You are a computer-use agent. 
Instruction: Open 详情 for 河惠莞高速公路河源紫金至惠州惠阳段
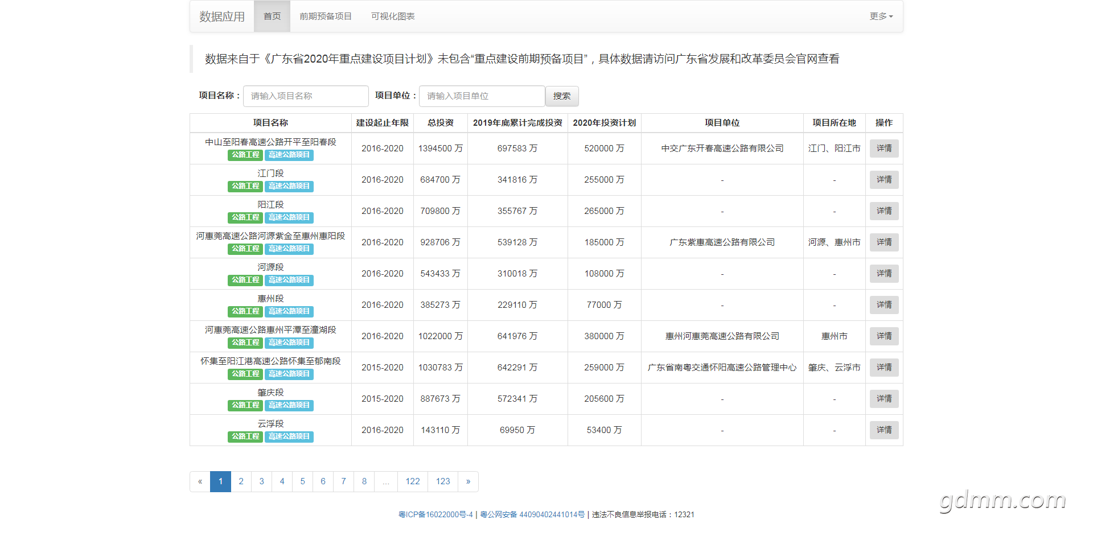[884, 242]
